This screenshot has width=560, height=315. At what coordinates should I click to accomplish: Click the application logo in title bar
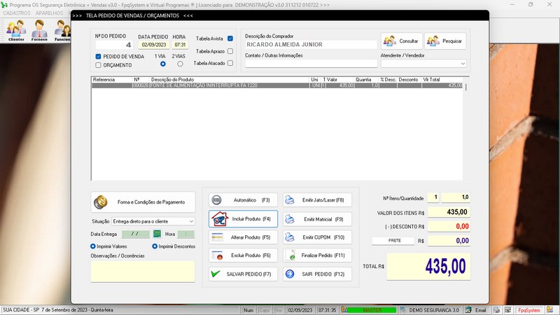click(4, 5)
